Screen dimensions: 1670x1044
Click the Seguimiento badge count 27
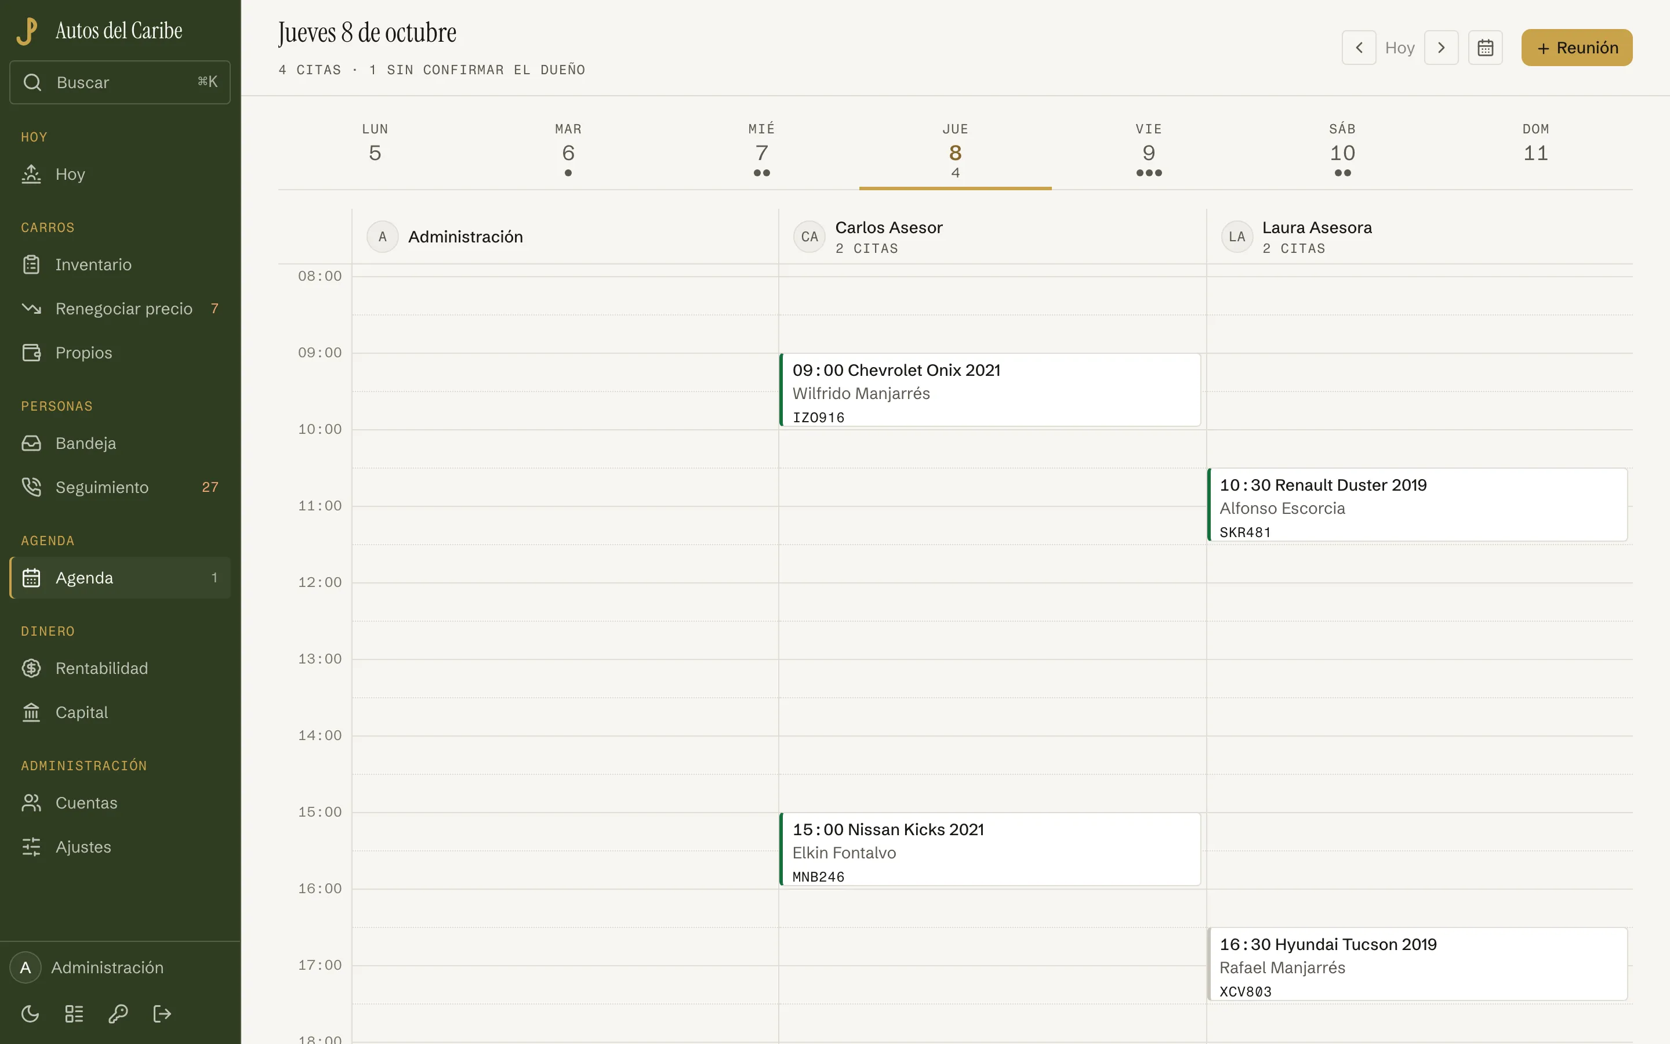tap(210, 487)
